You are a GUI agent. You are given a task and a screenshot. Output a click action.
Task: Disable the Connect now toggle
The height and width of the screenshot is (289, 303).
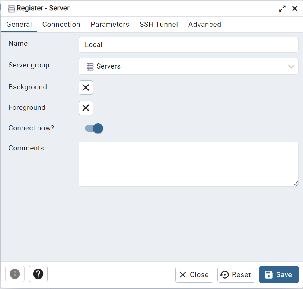point(93,128)
